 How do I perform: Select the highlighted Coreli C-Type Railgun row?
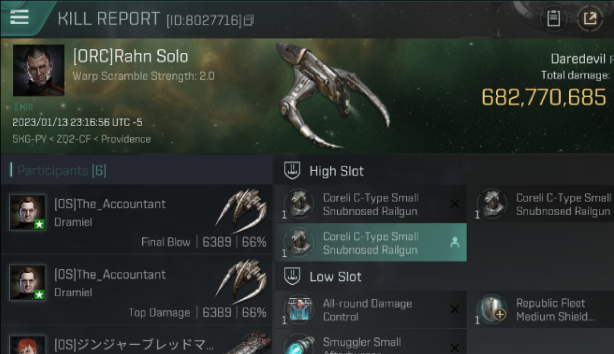coord(370,243)
